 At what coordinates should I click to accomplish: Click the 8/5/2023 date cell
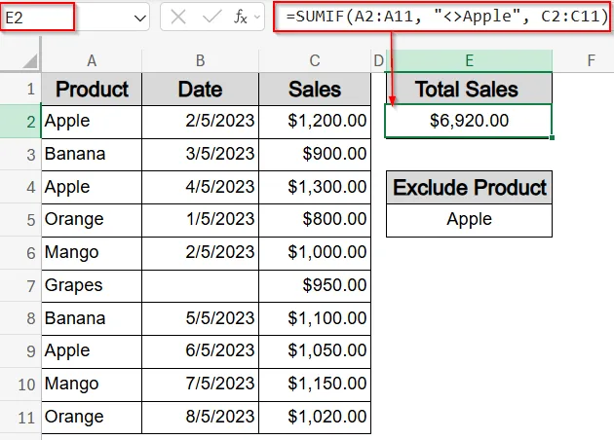pyautogui.click(x=200, y=417)
